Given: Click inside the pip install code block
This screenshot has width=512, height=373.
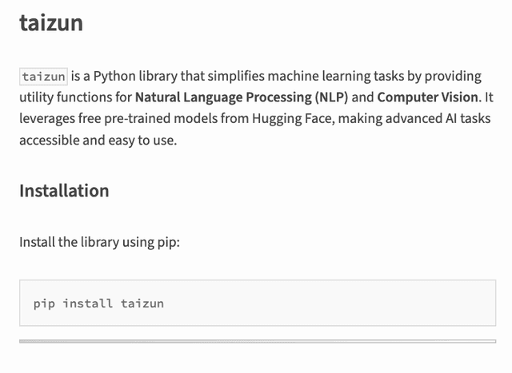Looking at the screenshot, I should 256,303.
